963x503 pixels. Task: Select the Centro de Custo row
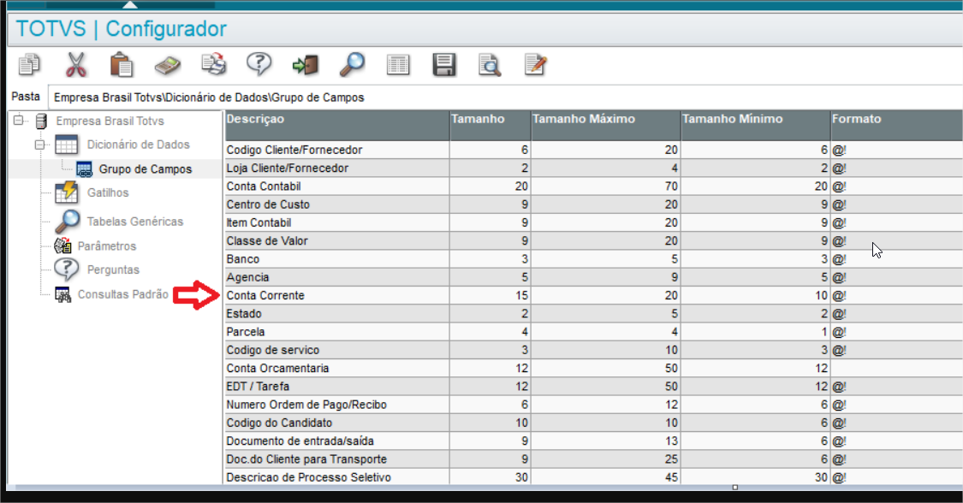click(594, 204)
